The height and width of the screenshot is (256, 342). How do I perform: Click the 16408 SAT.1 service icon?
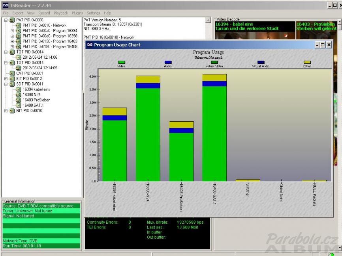[19, 105]
